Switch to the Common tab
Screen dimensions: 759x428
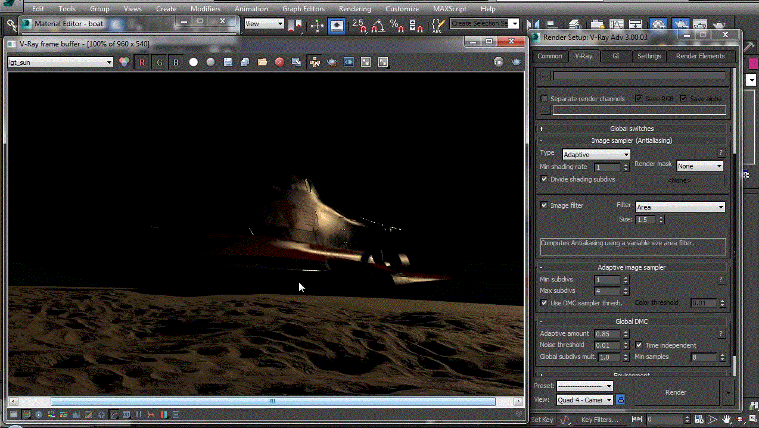pos(549,56)
